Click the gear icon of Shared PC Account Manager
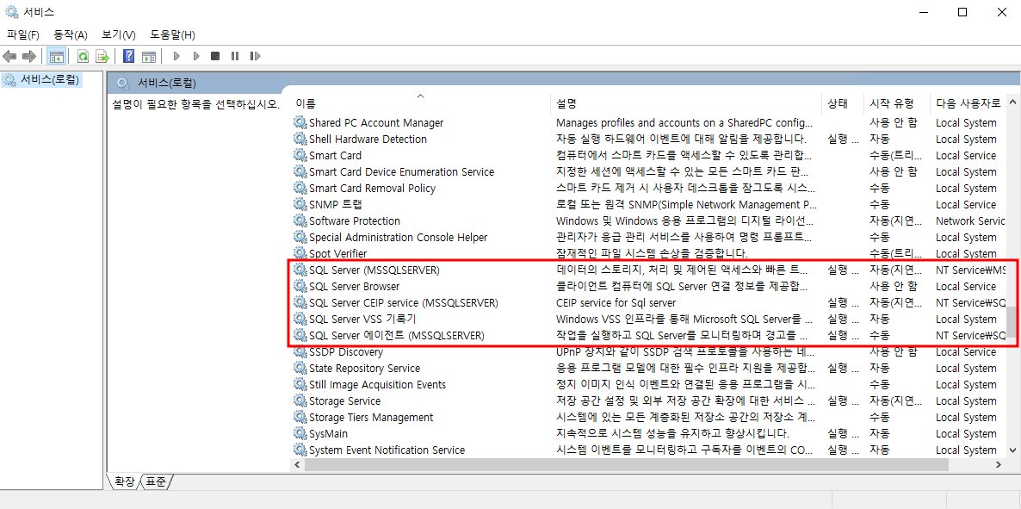This screenshot has width=1021, height=509. pyautogui.click(x=300, y=122)
